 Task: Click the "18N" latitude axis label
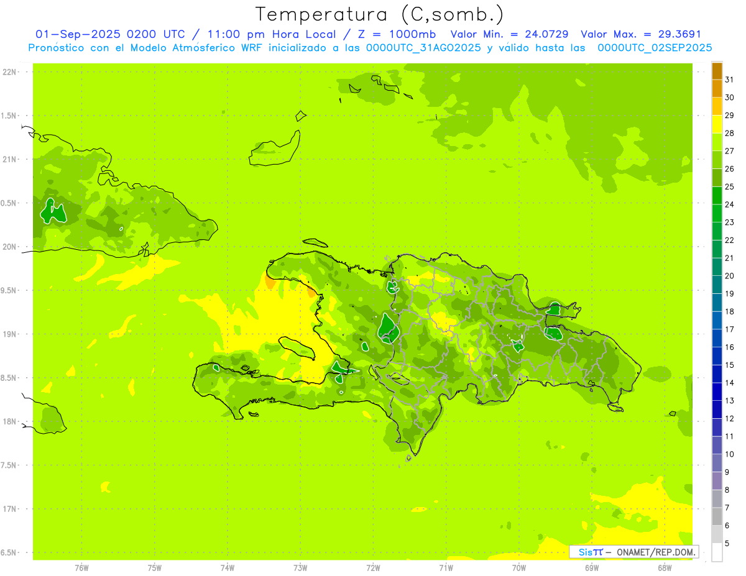[x=9, y=422]
